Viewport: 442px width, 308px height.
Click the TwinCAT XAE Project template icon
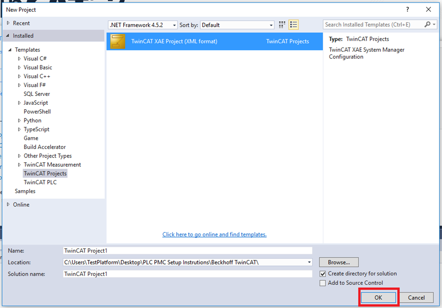118,41
